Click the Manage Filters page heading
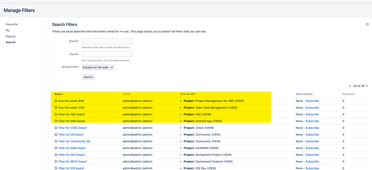Viewport: 372px width, 170px height. 19,10
